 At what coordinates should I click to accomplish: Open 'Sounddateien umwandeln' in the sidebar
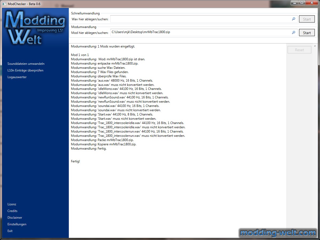tap(26, 64)
